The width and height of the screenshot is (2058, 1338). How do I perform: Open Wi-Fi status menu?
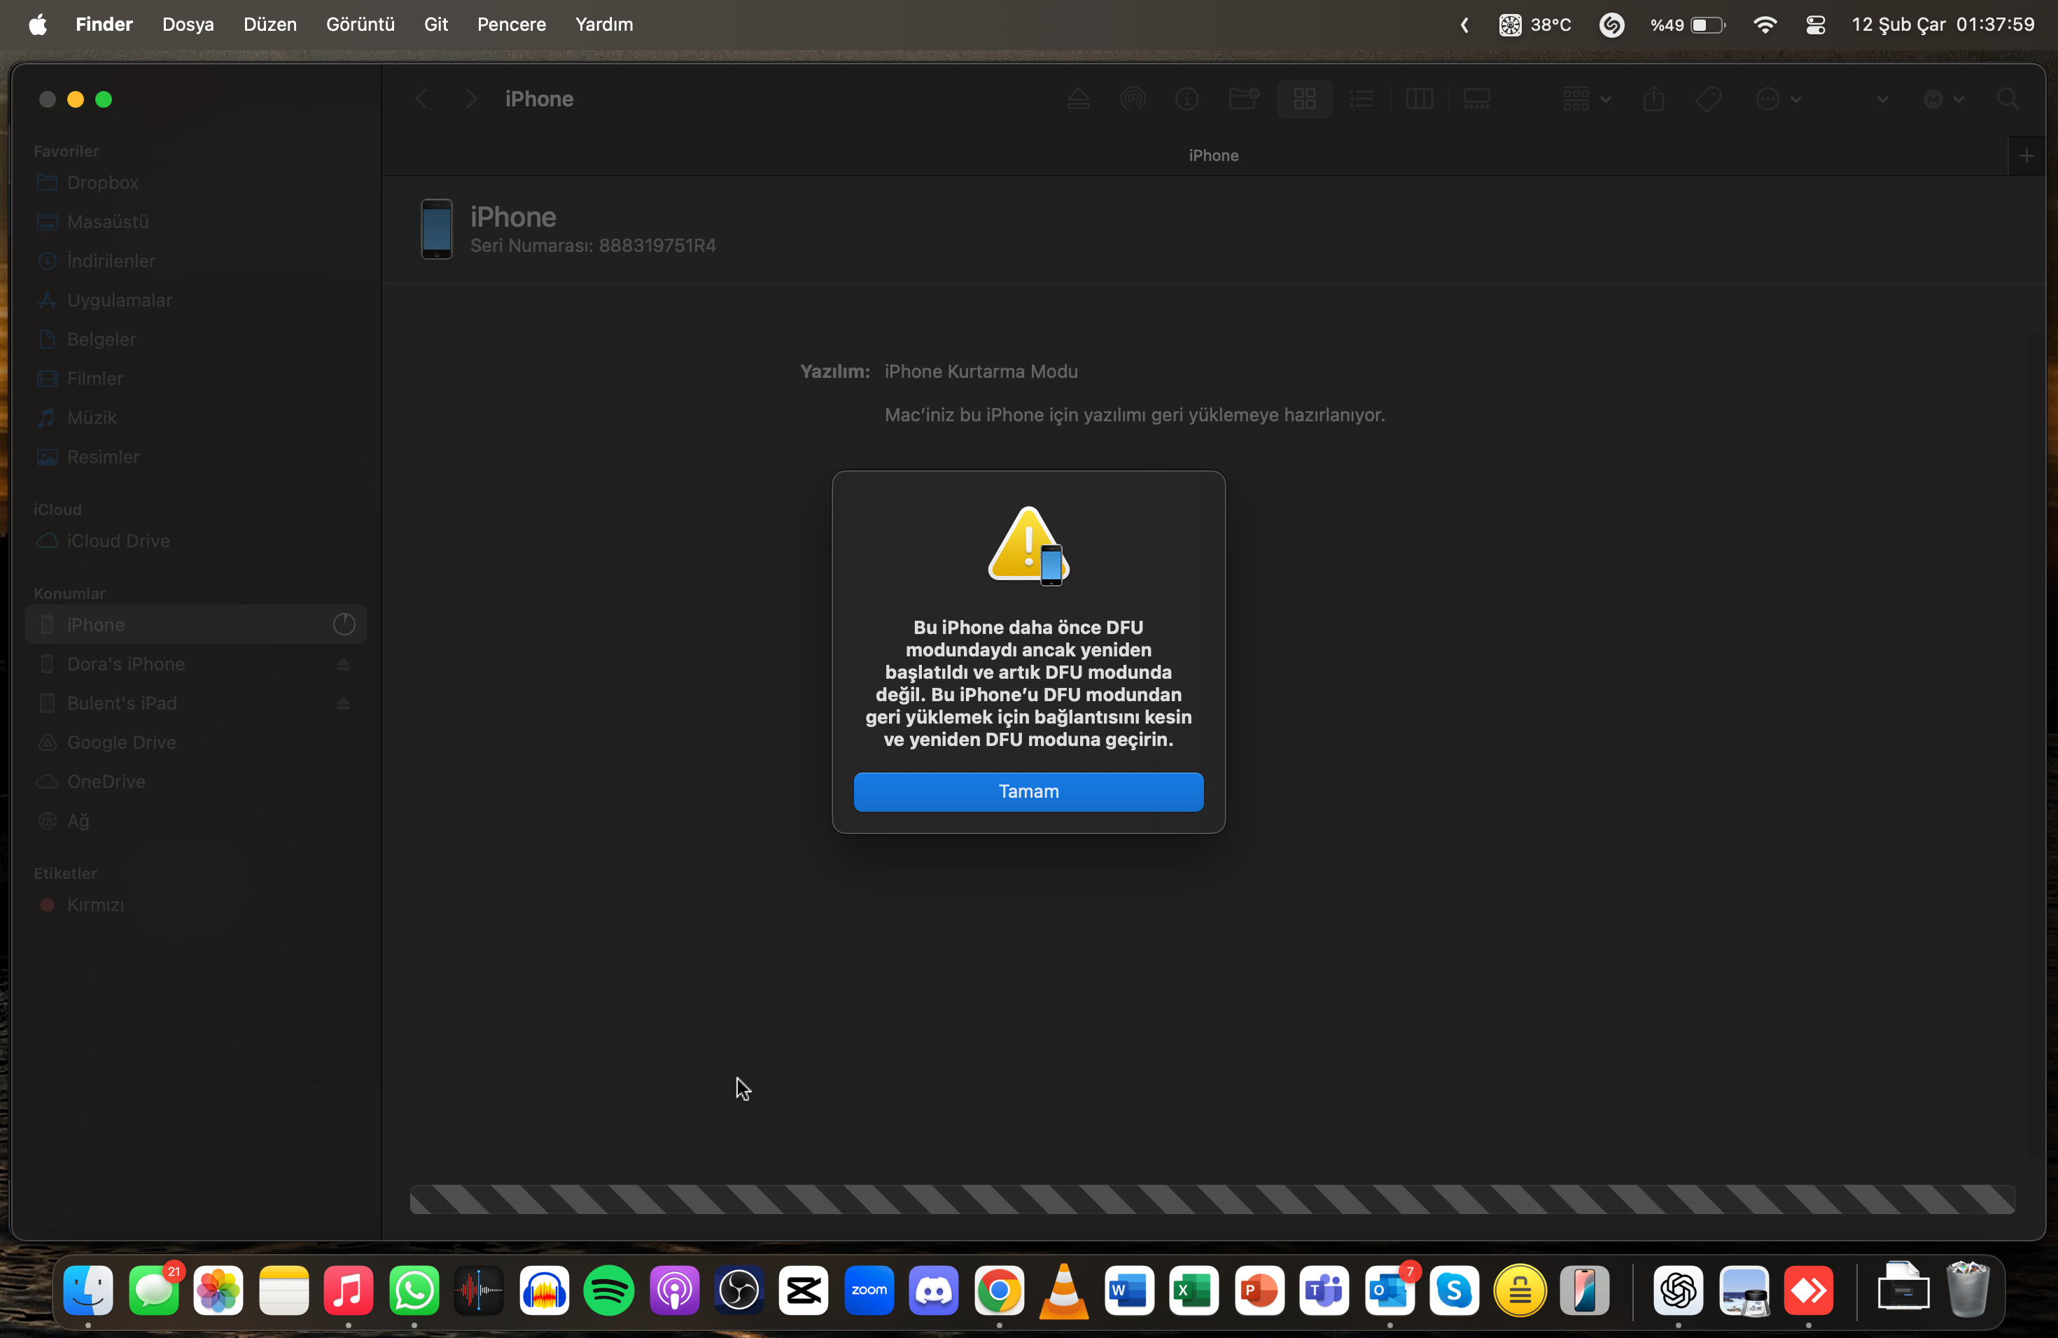[1765, 24]
